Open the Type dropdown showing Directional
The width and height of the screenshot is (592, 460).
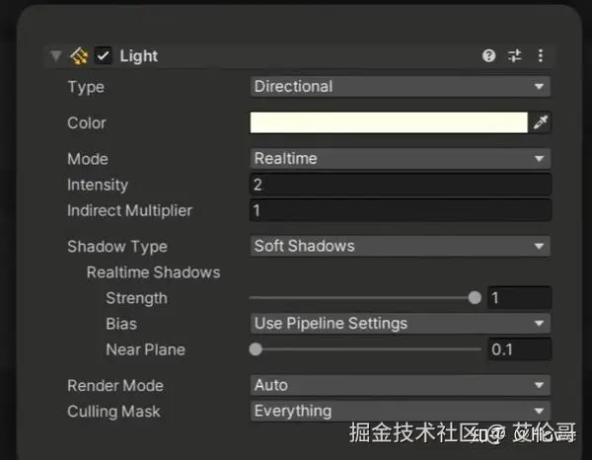click(x=400, y=87)
